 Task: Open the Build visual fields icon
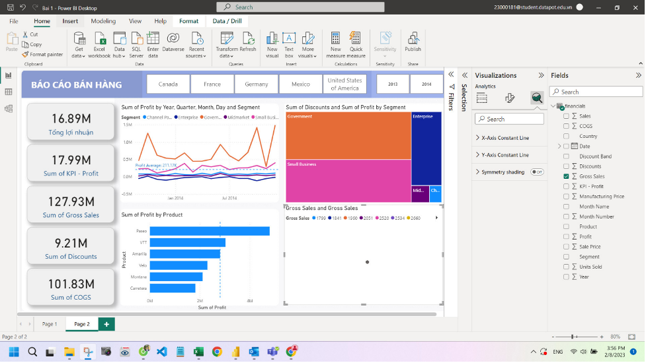482,98
